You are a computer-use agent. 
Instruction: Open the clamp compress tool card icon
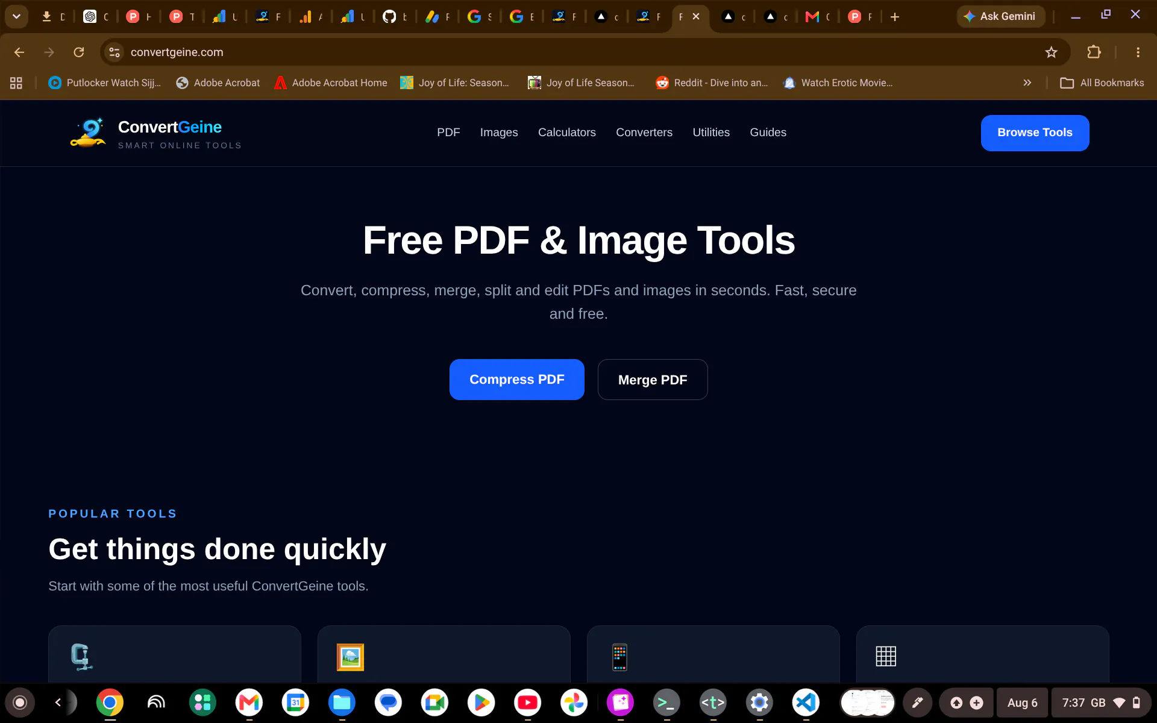click(81, 657)
